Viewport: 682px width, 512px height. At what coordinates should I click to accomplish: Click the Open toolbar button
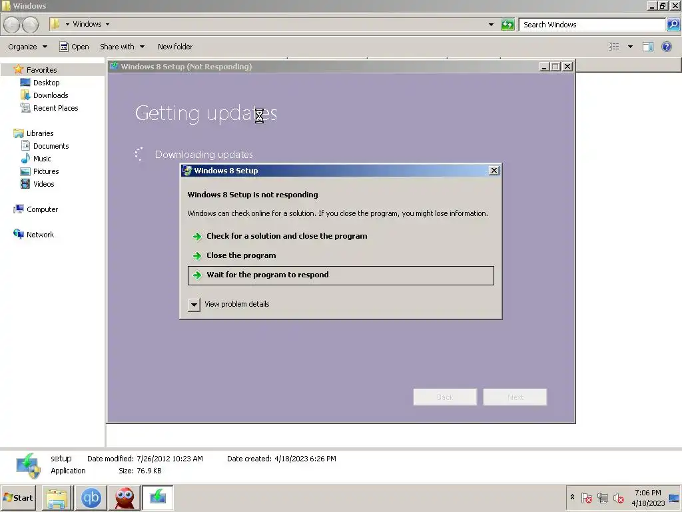pos(74,47)
